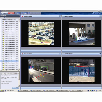Click the dark blue square icon before the system tray
This screenshot has height=102, width=102.
click(x=88, y=91)
